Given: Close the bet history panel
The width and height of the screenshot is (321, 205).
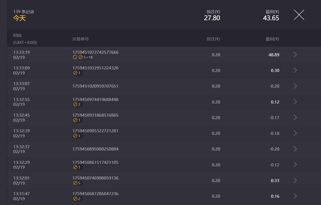Looking at the screenshot, I should 299,15.
